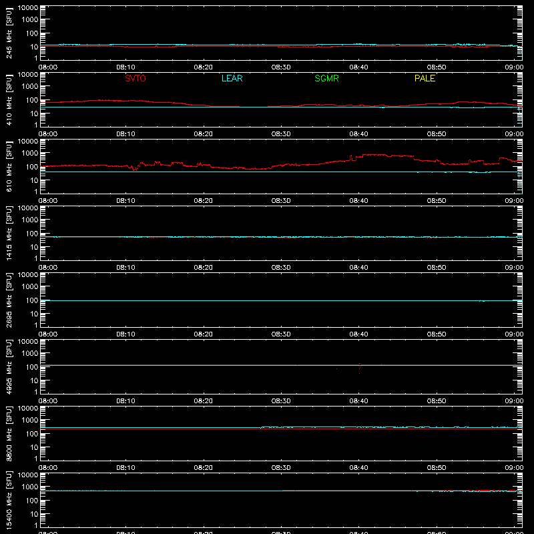The width and height of the screenshot is (534, 534).
Task: Click red trace peak near 08:42 in 610 MHz plot
Action: pyautogui.click(x=374, y=155)
